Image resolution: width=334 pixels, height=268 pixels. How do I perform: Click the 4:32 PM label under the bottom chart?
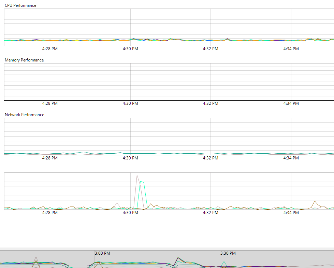[210, 213]
